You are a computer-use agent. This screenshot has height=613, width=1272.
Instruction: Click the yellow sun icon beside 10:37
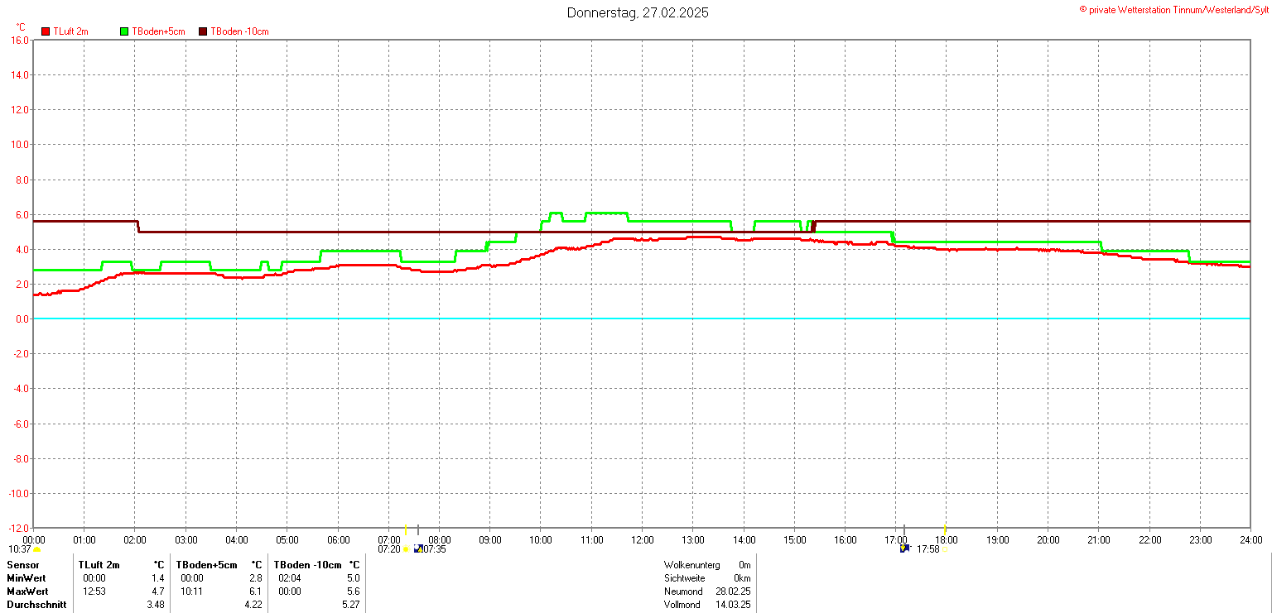pyautogui.click(x=37, y=549)
